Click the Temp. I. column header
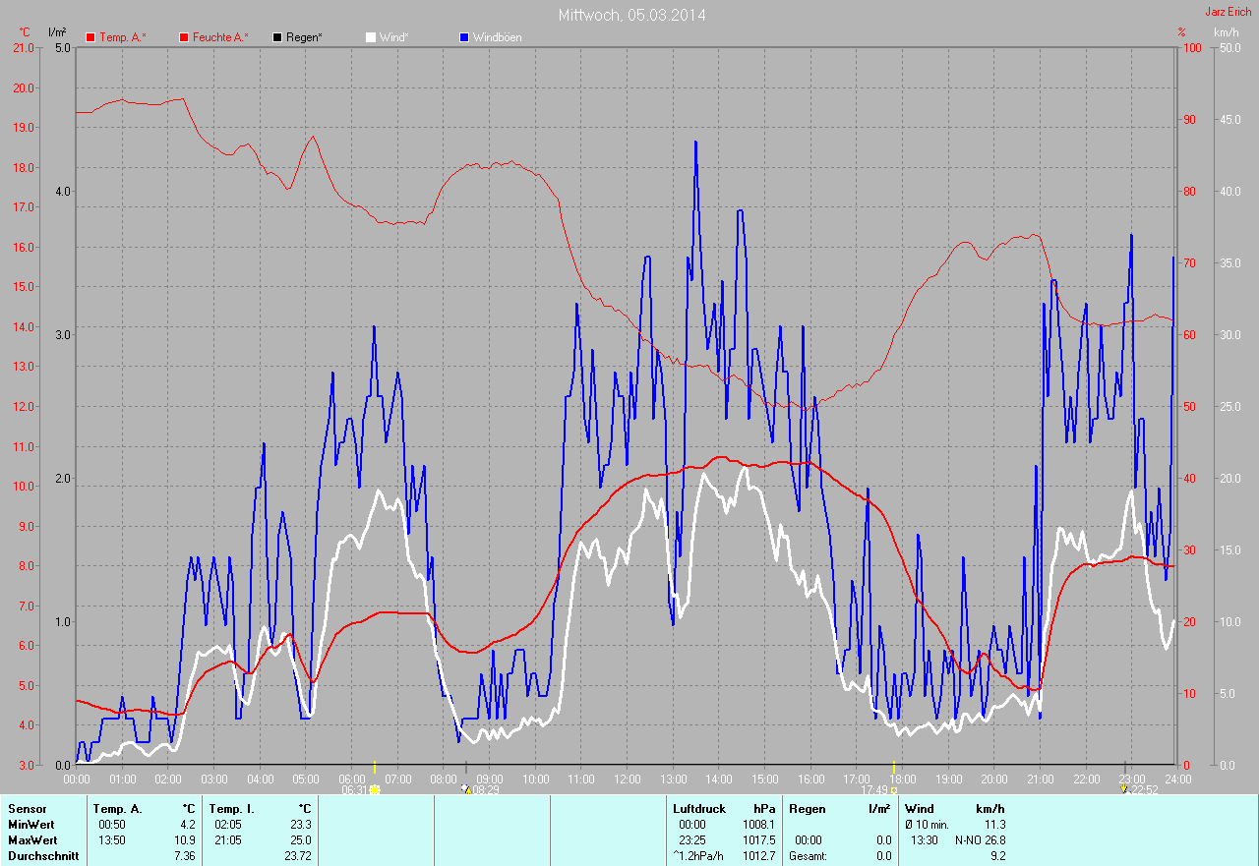The width and height of the screenshot is (1259, 866). tap(232, 809)
